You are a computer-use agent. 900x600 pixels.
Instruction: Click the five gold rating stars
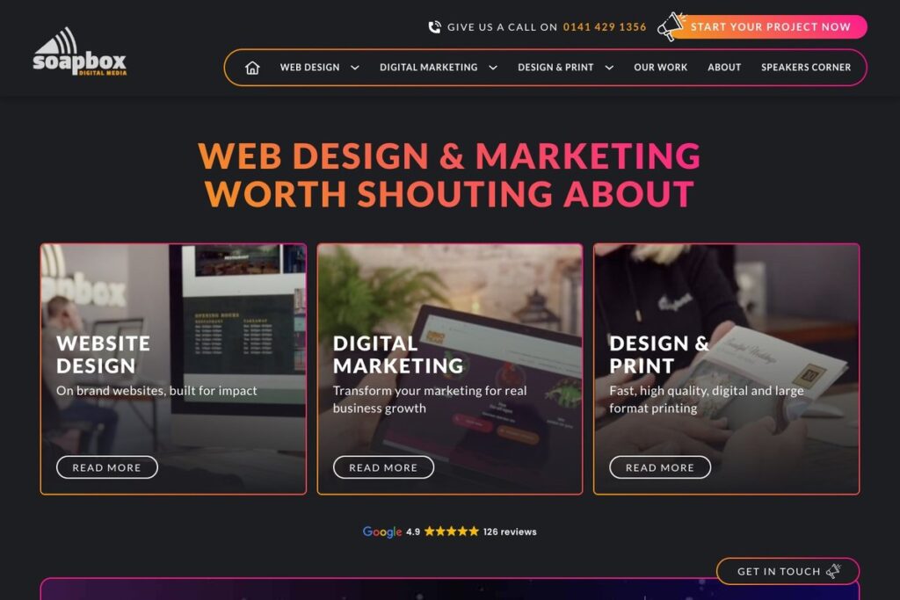click(451, 531)
